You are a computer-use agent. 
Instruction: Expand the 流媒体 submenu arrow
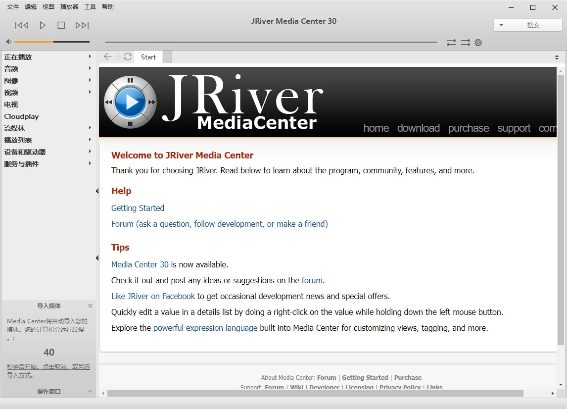pyautogui.click(x=90, y=128)
